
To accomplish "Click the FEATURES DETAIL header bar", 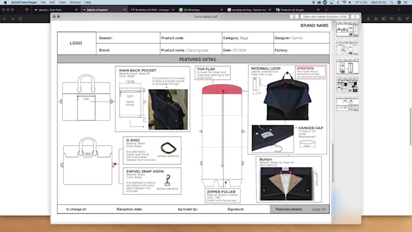I will tap(193, 59).
